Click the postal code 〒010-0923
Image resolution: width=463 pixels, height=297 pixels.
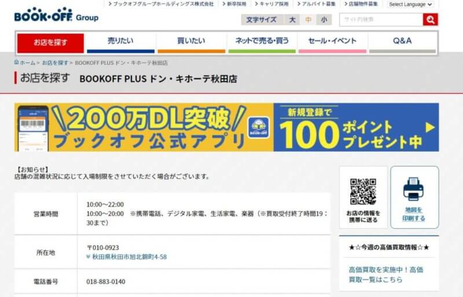point(103,248)
